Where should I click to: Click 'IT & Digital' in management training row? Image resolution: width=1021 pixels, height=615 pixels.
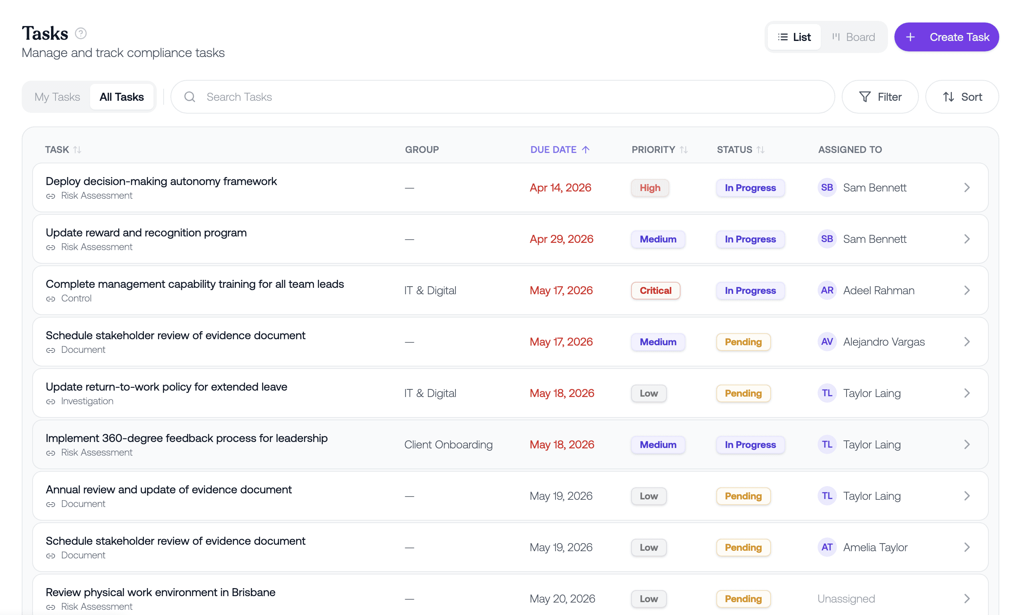(430, 290)
